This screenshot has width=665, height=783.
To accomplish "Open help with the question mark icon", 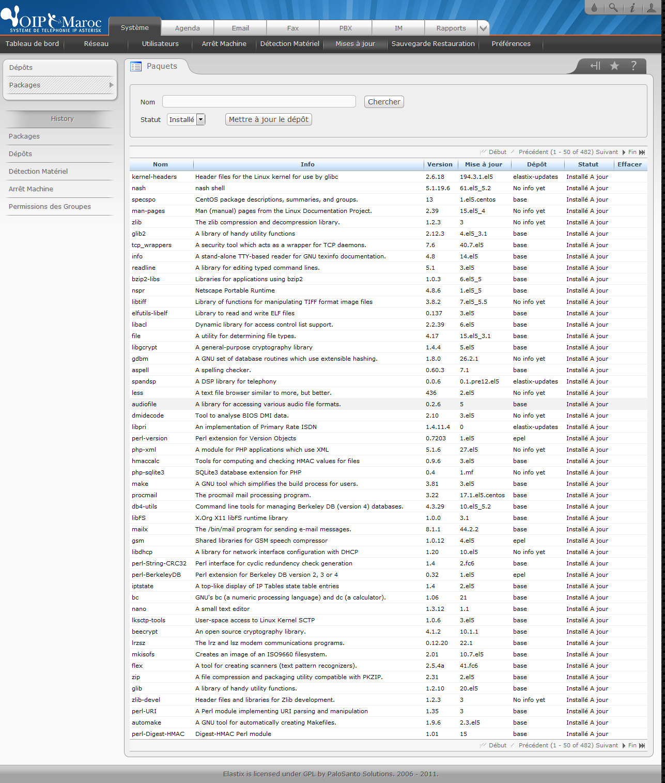I will point(633,66).
